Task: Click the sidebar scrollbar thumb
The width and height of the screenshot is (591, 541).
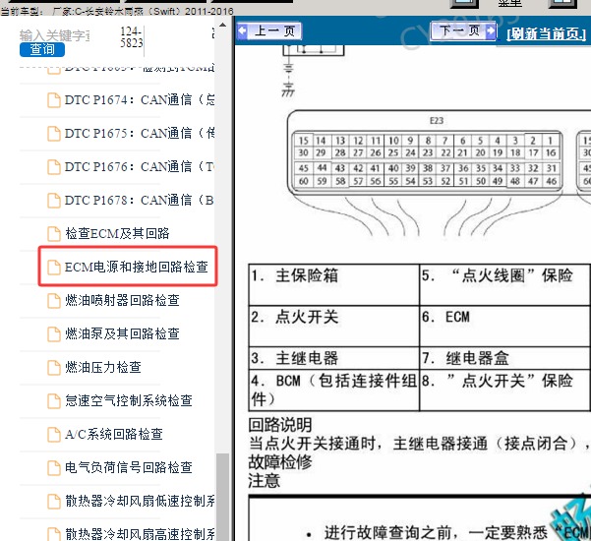Action: tap(223, 497)
